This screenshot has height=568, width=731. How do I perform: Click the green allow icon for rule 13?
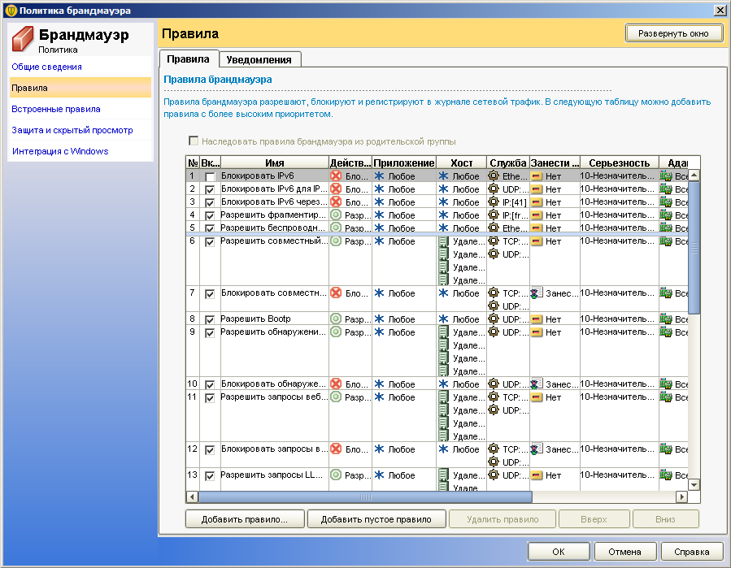pos(336,475)
